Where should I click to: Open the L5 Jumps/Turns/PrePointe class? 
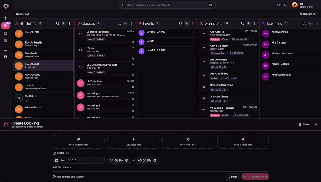105,70
